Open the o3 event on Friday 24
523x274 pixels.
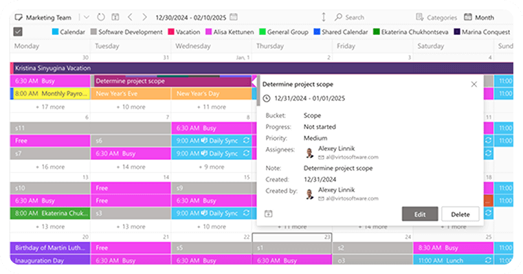click(373, 260)
